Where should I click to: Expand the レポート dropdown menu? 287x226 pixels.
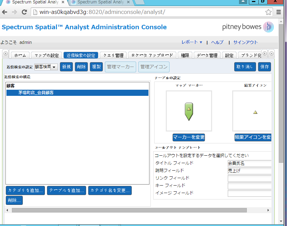(x=192, y=42)
